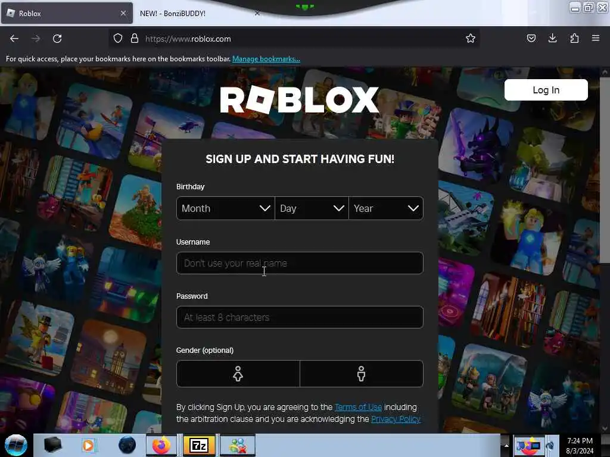
Task: Open the dark globe taskbar icon
Action: [x=127, y=445]
